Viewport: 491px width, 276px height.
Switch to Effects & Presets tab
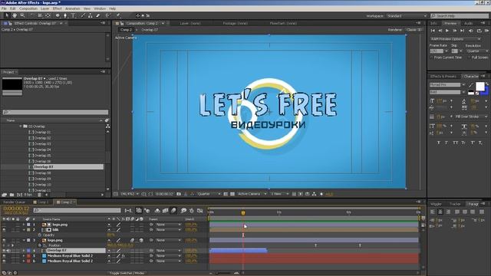tap(443, 77)
